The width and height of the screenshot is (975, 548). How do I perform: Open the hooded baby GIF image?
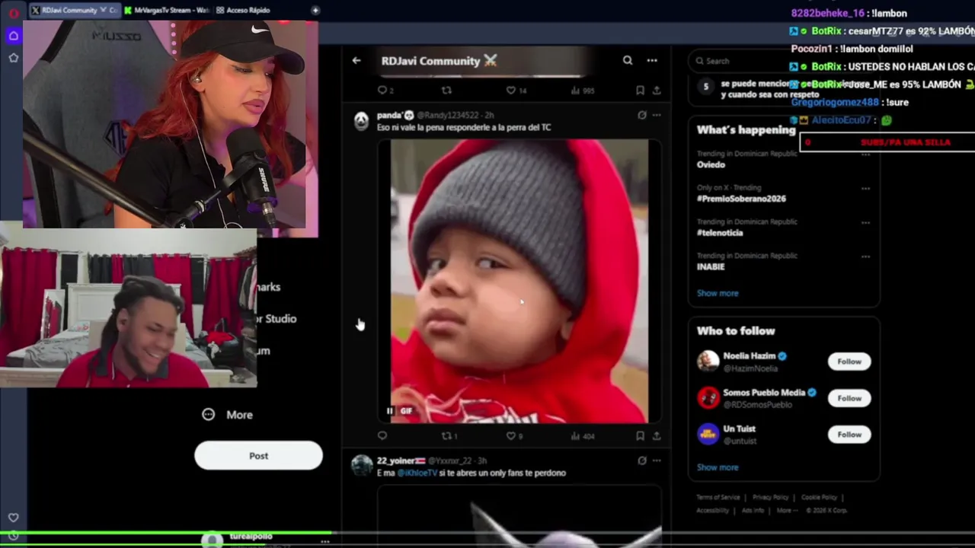(x=519, y=281)
